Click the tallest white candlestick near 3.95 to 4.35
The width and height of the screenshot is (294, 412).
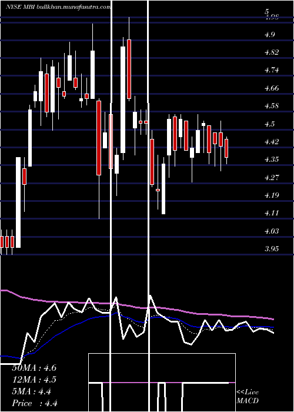pos(18,202)
